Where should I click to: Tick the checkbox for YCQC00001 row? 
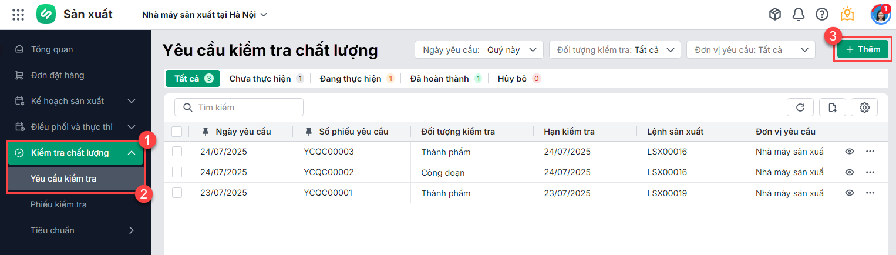click(177, 193)
